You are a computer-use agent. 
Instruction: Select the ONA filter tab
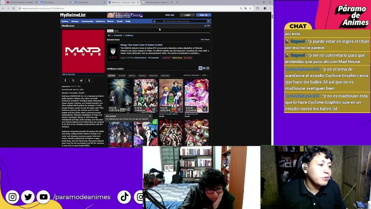(x=142, y=76)
